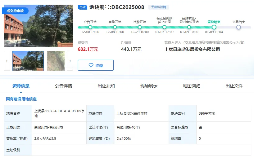Click the 682.1万元 deal price
This screenshot has height=158, width=254.
click(x=88, y=49)
